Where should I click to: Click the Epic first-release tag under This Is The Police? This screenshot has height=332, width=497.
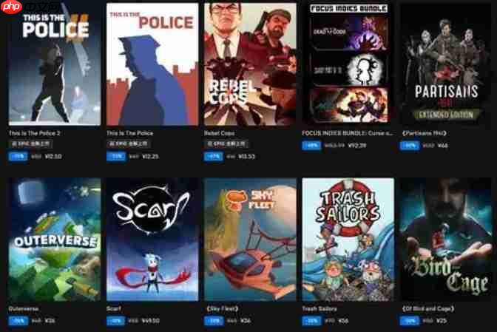pyautogui.click(x=129, y=144)
